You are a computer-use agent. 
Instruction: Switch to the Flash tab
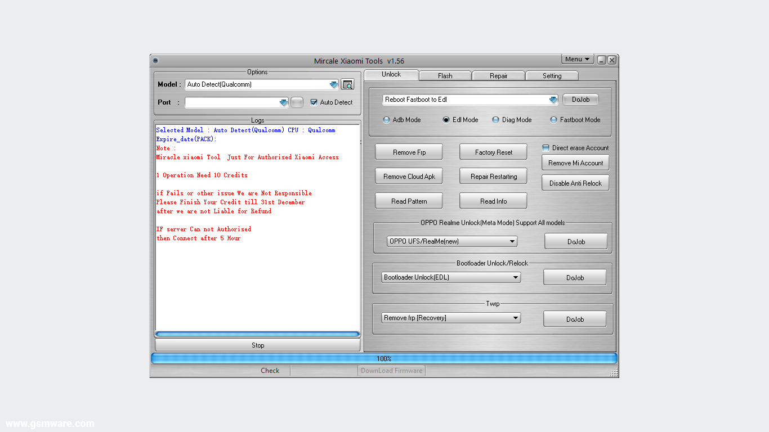pyautogui.click(x=445, y=76)
